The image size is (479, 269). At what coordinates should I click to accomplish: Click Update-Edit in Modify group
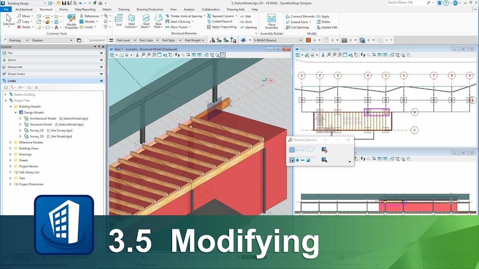pyautogui.click(x=327, y=27)
